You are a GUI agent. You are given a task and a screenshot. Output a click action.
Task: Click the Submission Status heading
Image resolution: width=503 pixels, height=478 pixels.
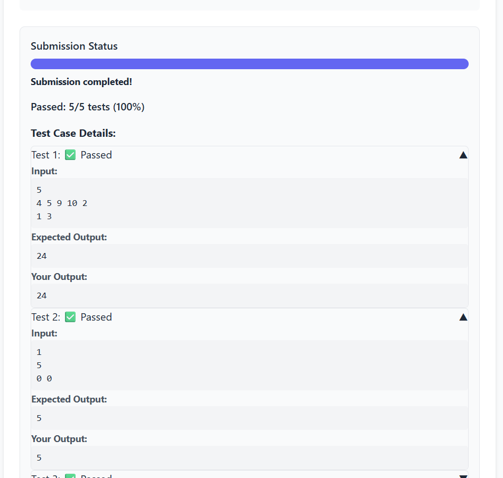tap(74, 46)
